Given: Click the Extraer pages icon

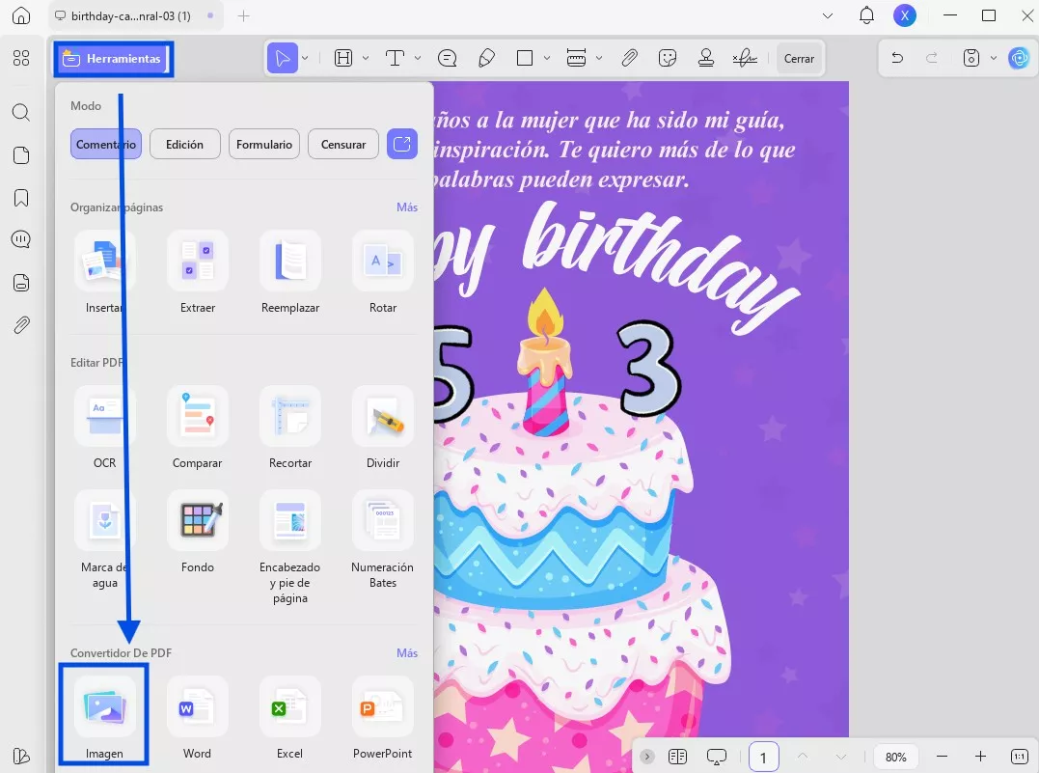Looking at the screenshot, I should pyautogui.click(x=198, y=262).
